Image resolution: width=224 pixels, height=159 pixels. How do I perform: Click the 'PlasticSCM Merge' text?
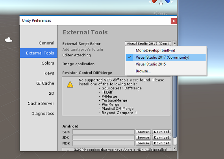pyautogui.click(x=118, y=109)
